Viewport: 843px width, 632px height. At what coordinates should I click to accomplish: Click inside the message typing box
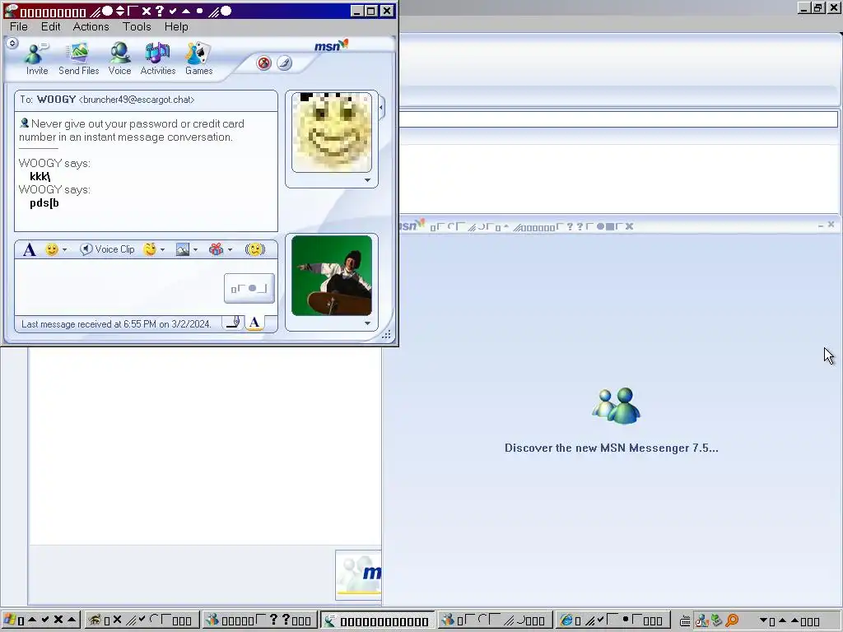(119, 287)
